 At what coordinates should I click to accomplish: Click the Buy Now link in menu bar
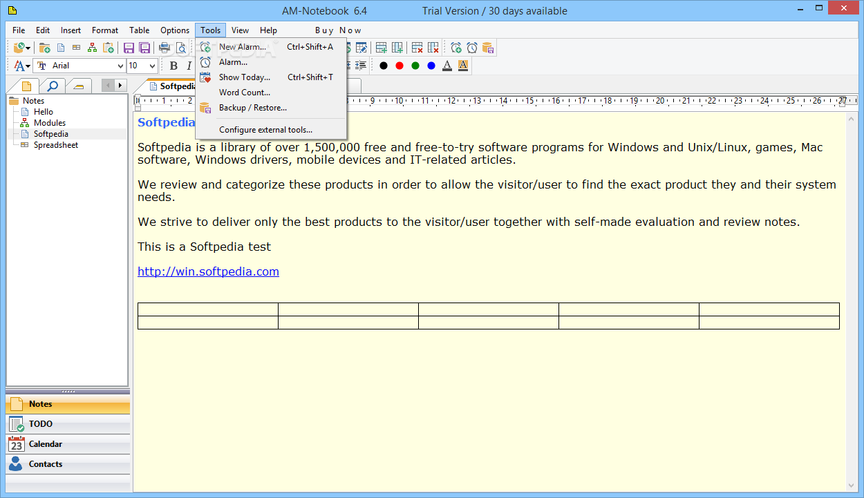point(338,30)
